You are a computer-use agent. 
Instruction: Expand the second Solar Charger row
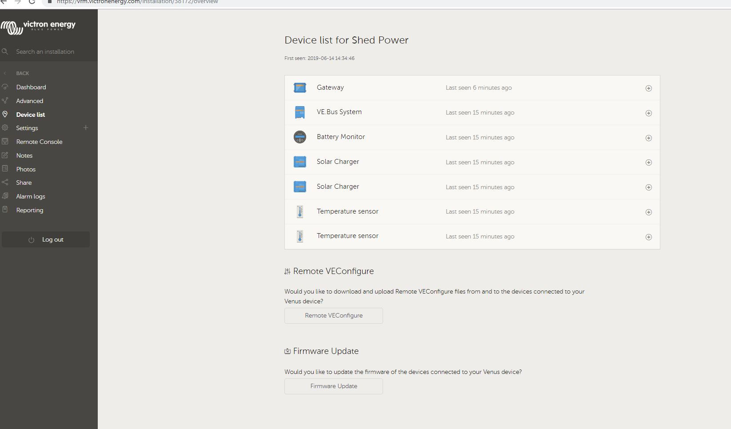649,187
